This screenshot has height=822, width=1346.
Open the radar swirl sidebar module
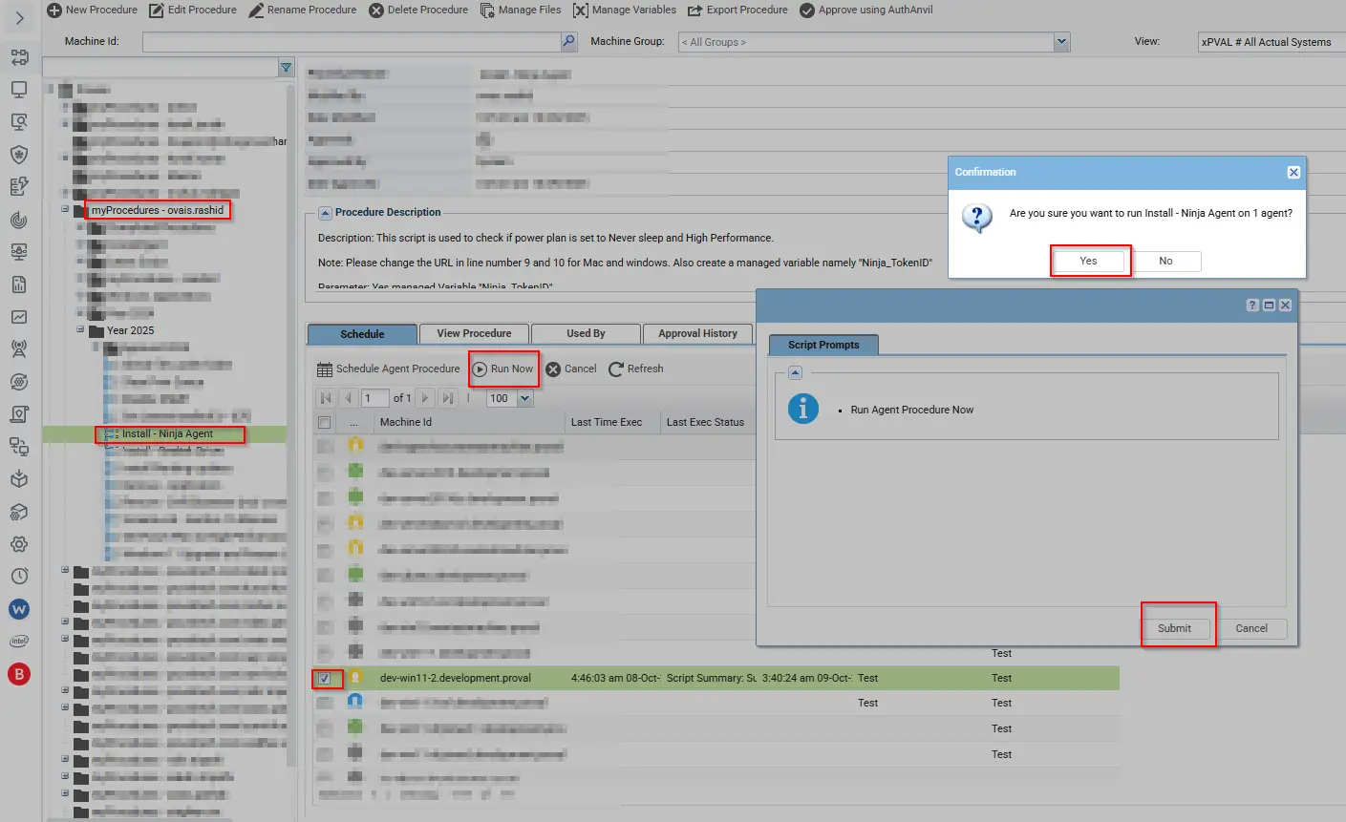pyautogui.click(x=19, y=219)
